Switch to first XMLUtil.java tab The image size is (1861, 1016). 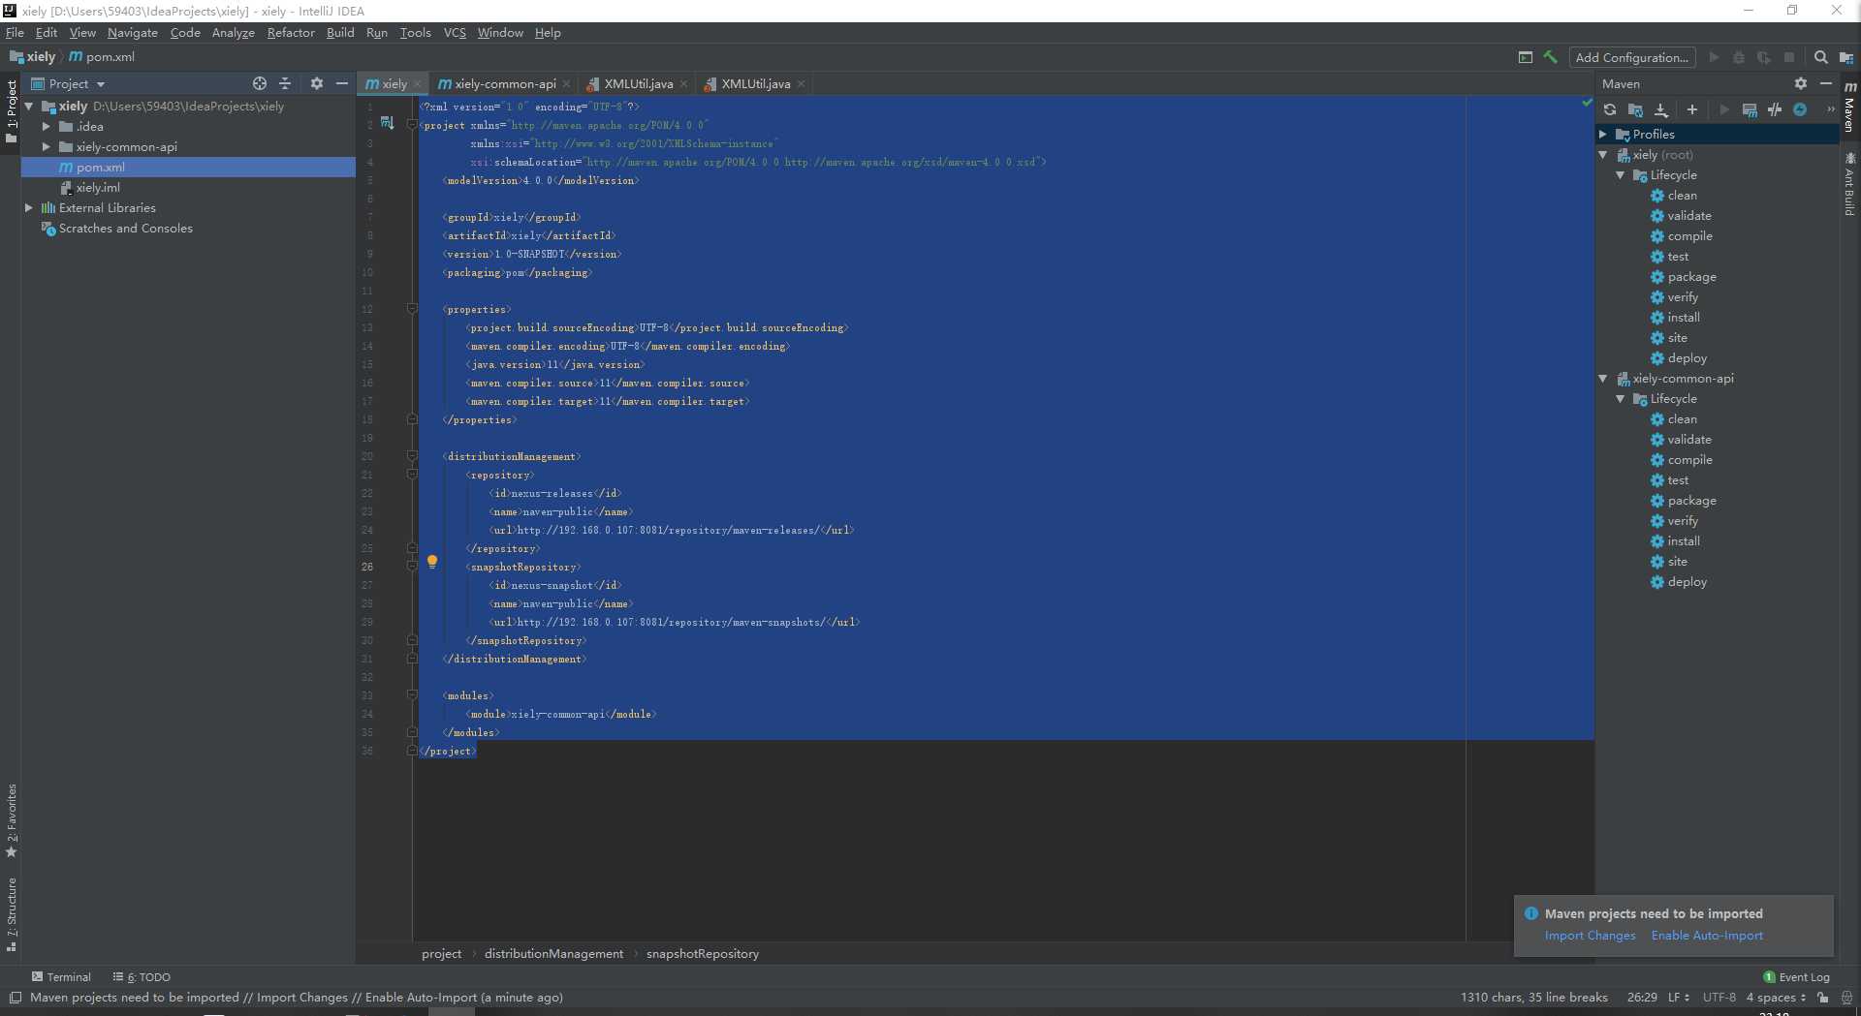[x=638, y=83]
